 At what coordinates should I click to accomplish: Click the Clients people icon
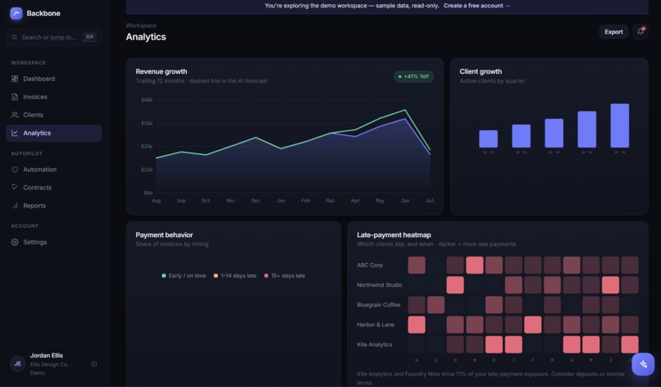[x=15, y=115]
